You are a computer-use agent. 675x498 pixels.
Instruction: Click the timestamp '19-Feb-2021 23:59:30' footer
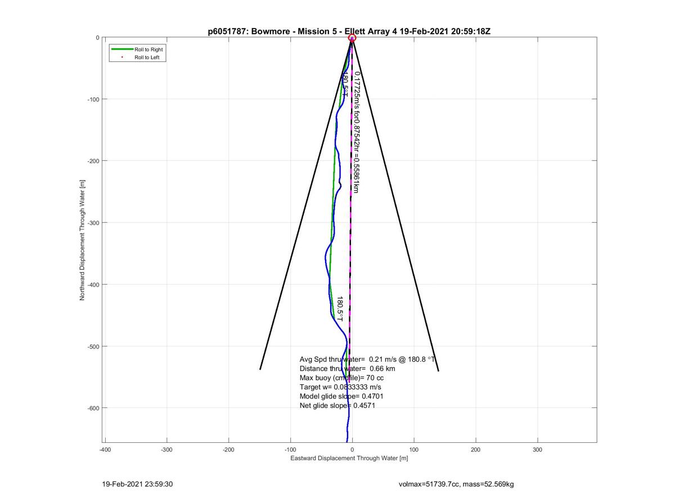137,484
